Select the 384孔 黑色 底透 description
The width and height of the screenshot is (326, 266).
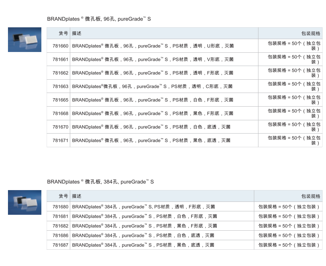coord(143,245)
